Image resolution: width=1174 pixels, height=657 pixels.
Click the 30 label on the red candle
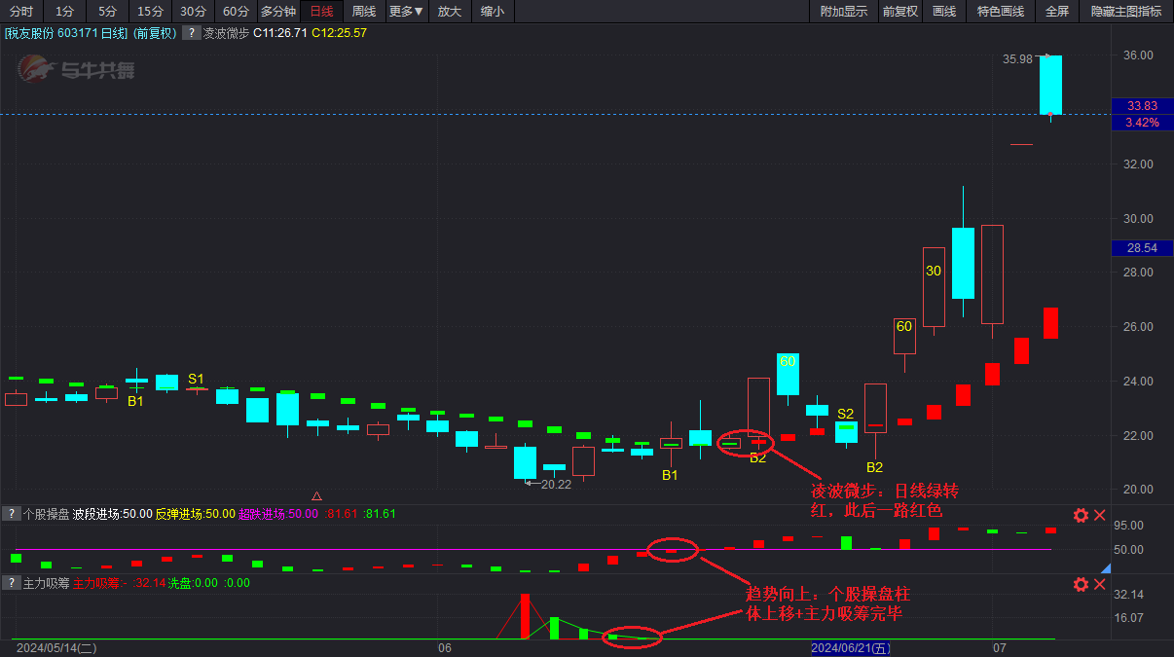[x=934, y=271]
